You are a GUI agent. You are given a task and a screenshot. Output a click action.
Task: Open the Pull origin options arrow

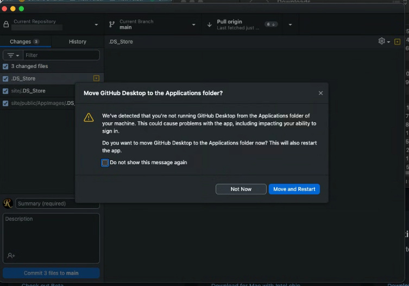290,24
